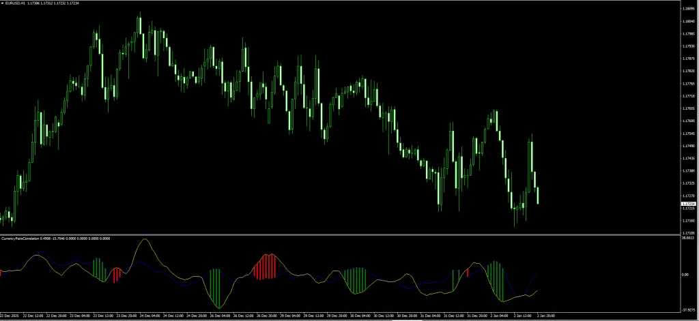Viewport: 699px width, 321px height.
Task: Click the 24 Dec 20:00 time label
Action: pyautogui.click(x=197, y=316)
